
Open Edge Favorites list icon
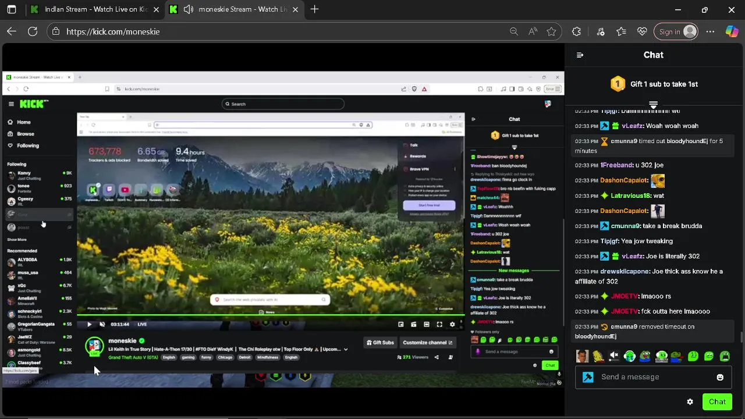(x=621, y=31)
